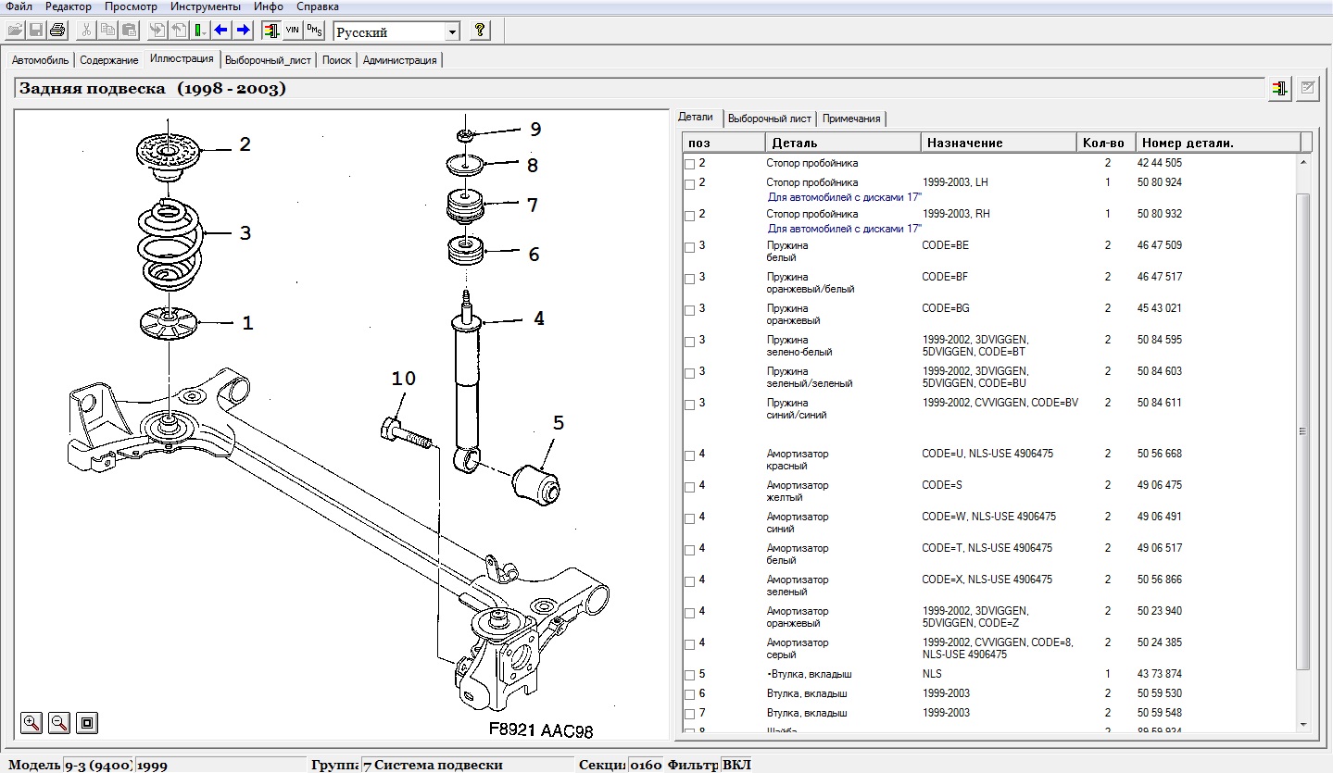Click the Назначение column header
Viewport: 1333px width, 773px height.
click(999, 143)
